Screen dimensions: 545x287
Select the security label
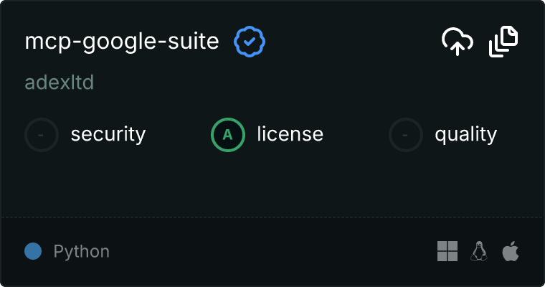[x=108, y=134]
